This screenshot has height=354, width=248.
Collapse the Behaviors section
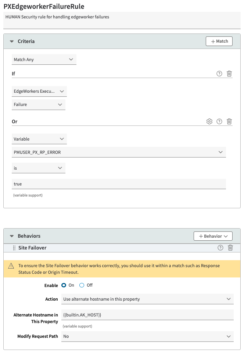click(x=12, y=236)
